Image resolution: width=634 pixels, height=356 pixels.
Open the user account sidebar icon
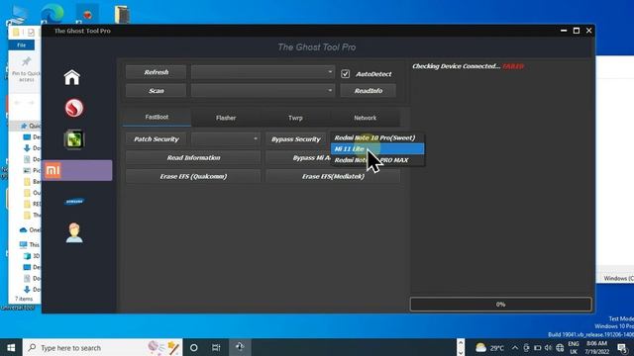click(74, 232)
